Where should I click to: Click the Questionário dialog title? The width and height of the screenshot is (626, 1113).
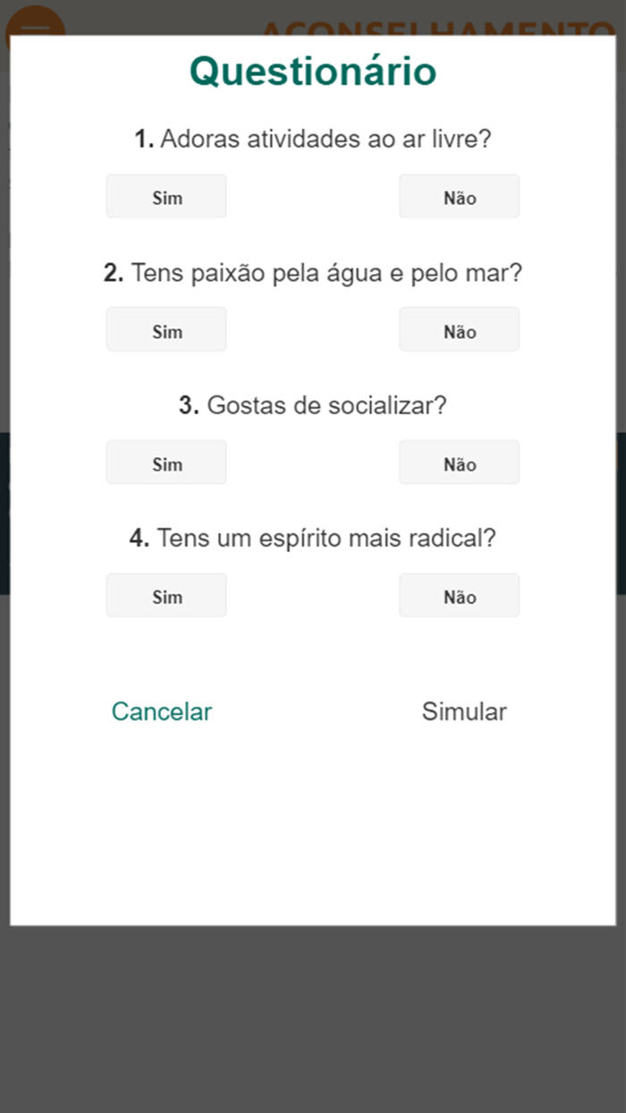[x=312, y=71]
